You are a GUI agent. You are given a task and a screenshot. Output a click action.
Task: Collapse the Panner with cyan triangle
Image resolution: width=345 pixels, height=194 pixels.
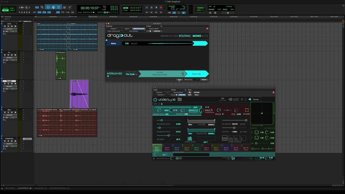coord(250,99)
